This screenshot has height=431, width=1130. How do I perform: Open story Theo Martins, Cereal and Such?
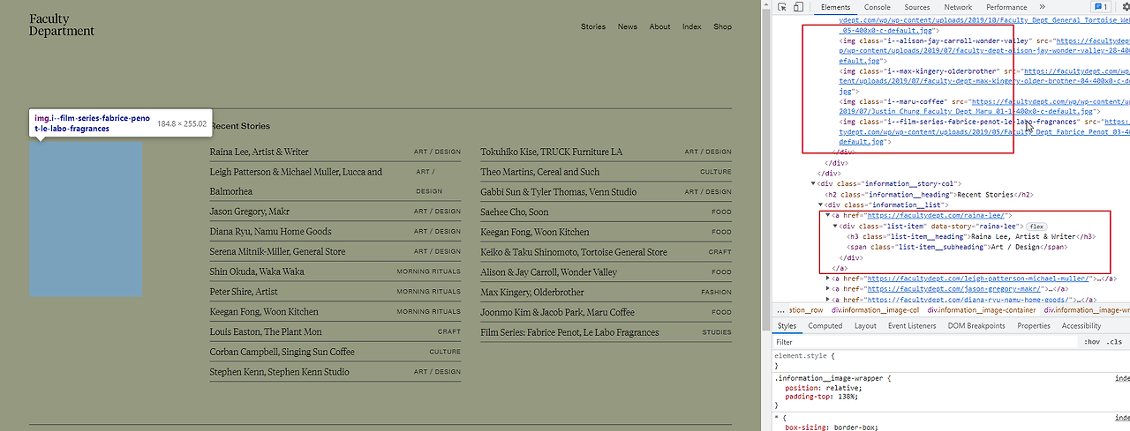(606, 172)
